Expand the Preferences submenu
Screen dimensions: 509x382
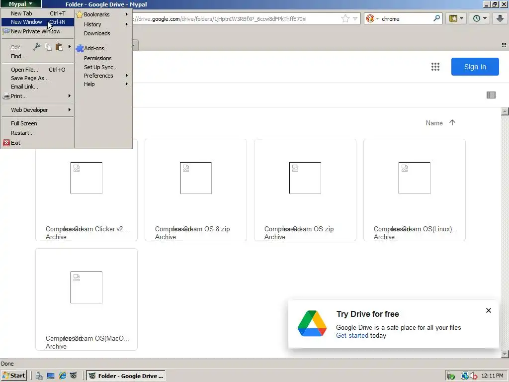103,76
